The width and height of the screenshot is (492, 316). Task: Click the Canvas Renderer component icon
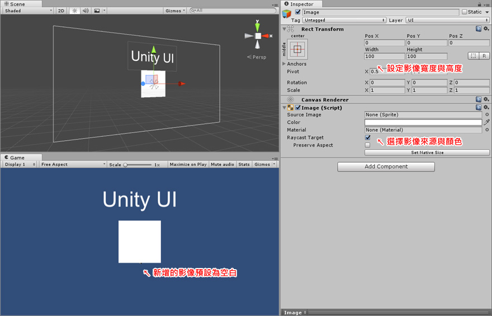tap(291, 99)
